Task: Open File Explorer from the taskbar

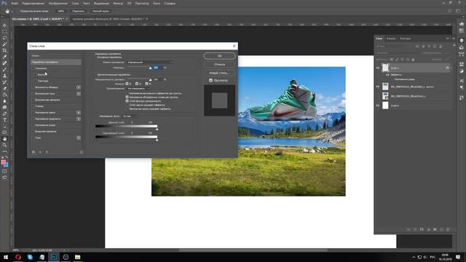Action: pos(78,257)
